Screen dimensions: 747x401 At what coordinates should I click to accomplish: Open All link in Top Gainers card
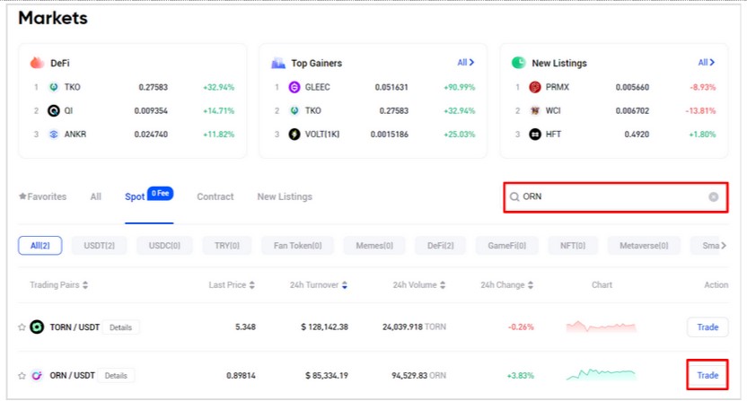pyautogui.click(x=465, y=63)
